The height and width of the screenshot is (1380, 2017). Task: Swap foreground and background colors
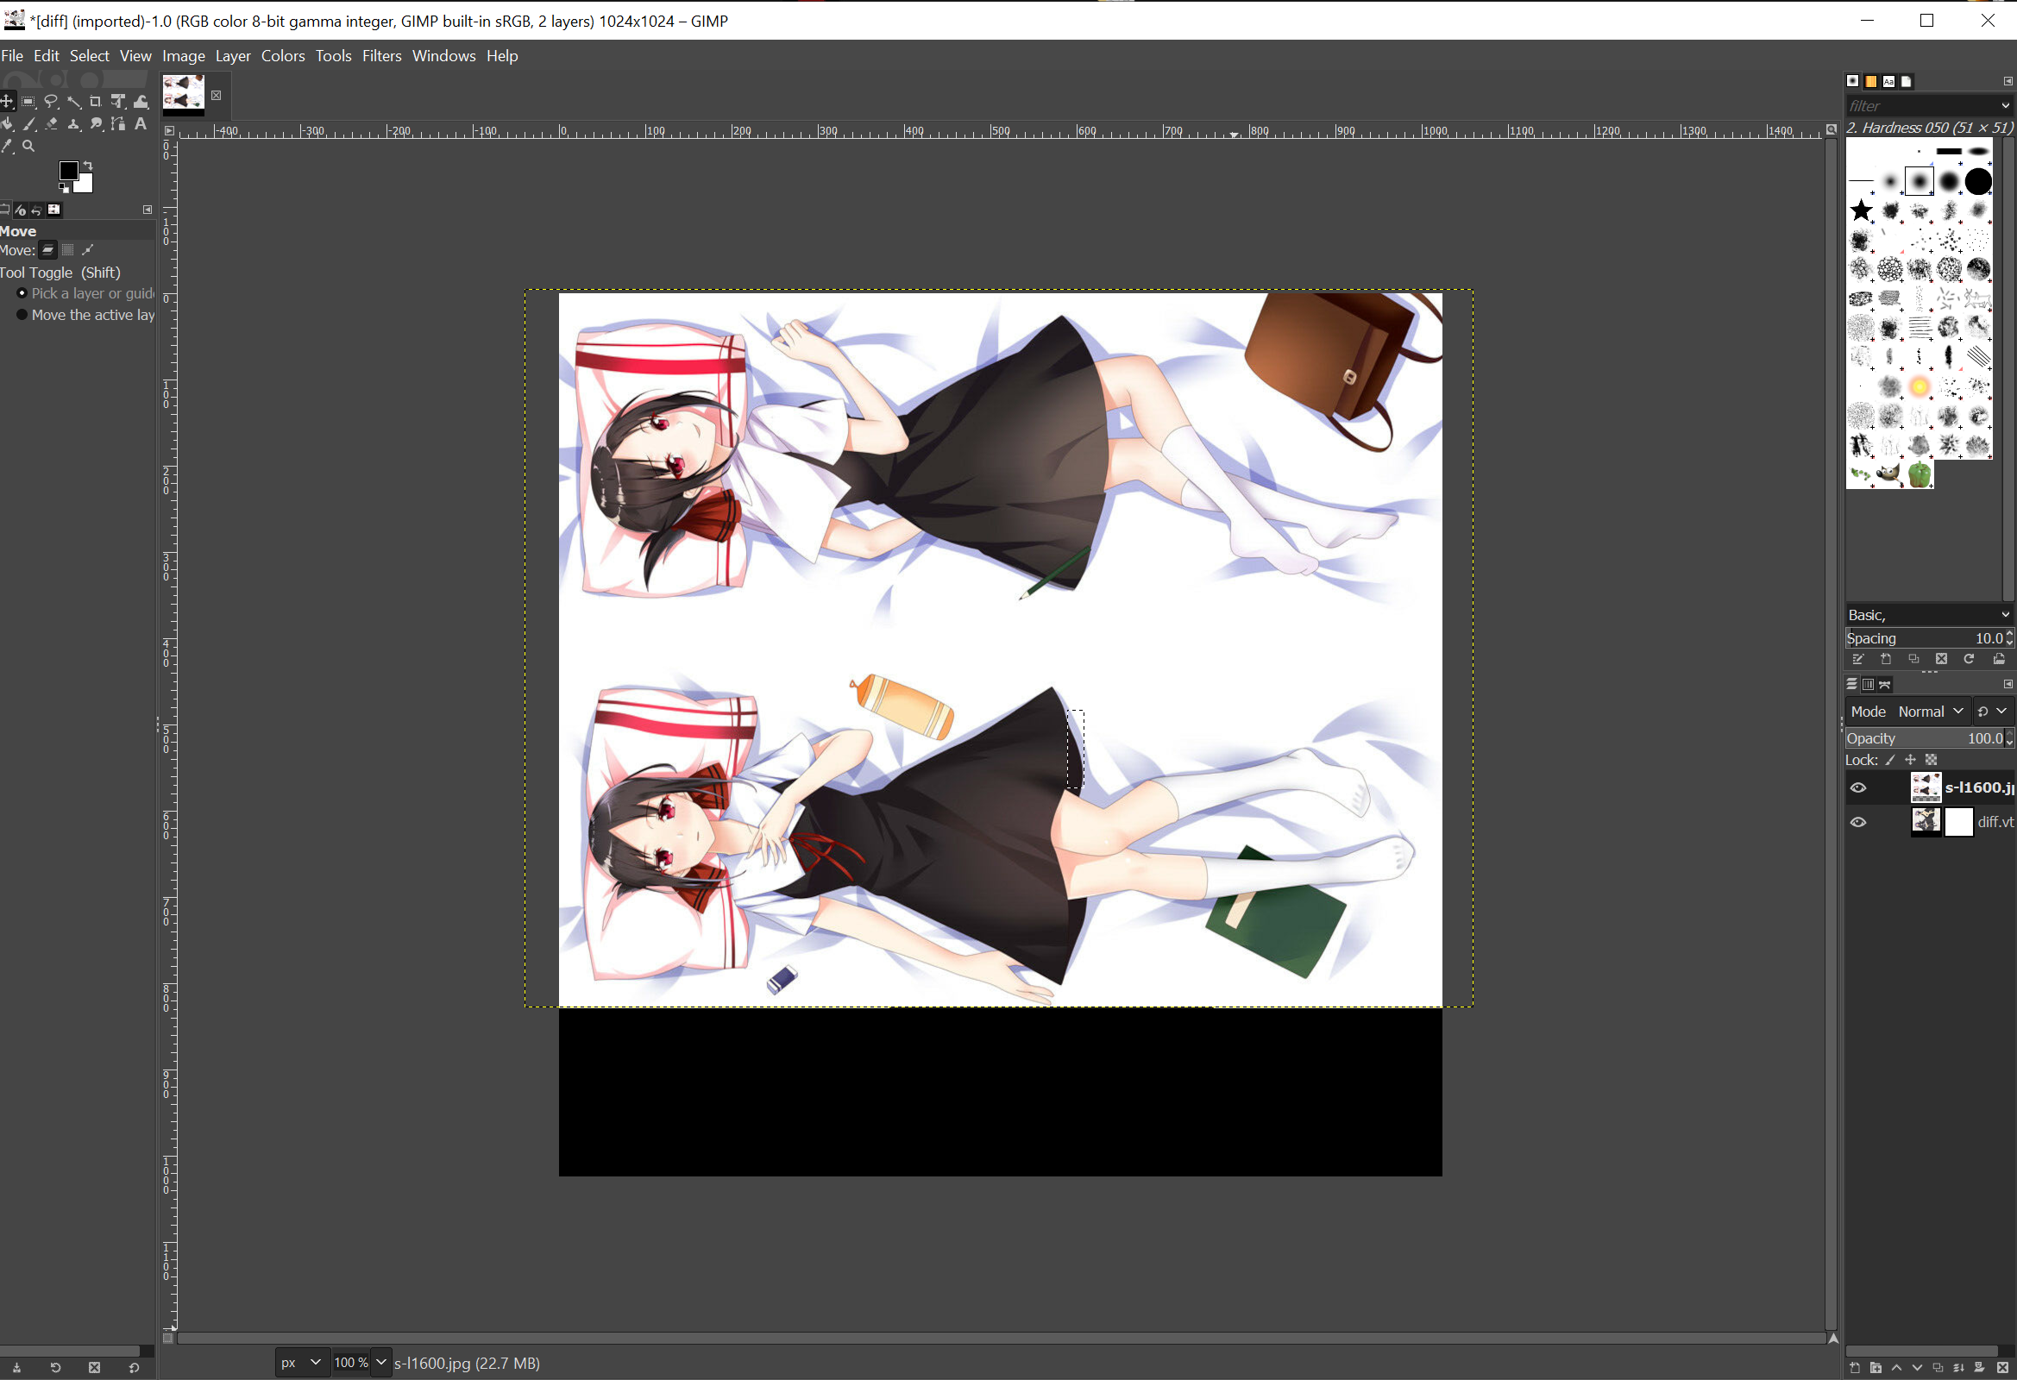(88, 165)
